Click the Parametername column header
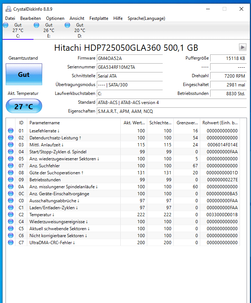 (74, 123)
